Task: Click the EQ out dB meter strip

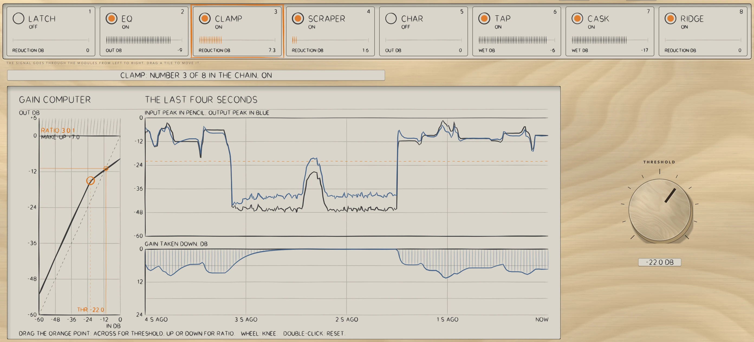Action: [x=144, y=40]
